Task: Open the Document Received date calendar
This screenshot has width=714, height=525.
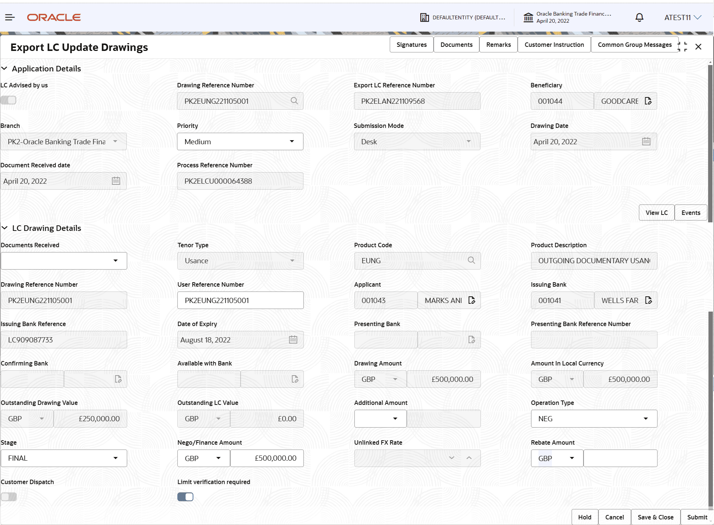Action: [x=116, y=181]
